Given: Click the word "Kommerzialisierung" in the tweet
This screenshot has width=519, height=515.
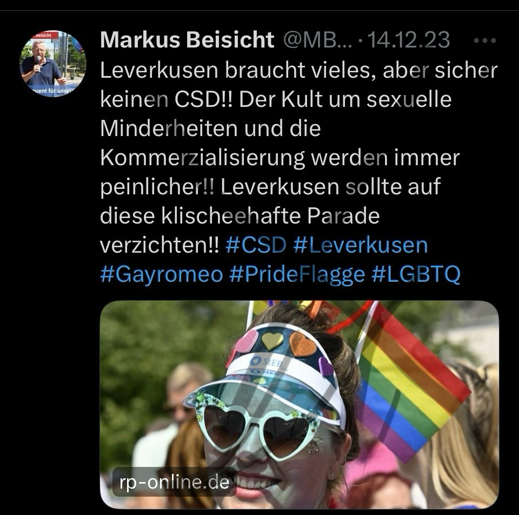Looking at the screenshot, I should [202, 158].
